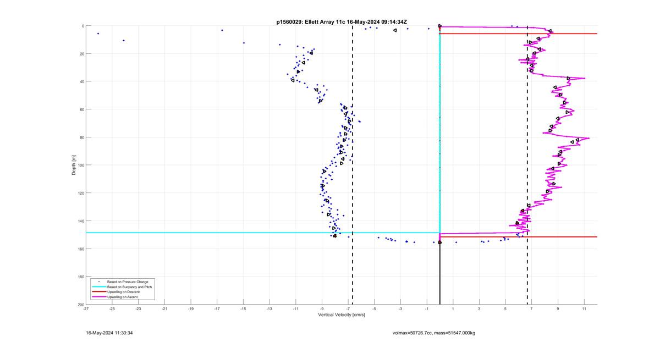Viewport: 660px width, 342px height.
Task: Click the timestamp '16-May-2024 11:30:34'
Action: [x=109, y=333]
